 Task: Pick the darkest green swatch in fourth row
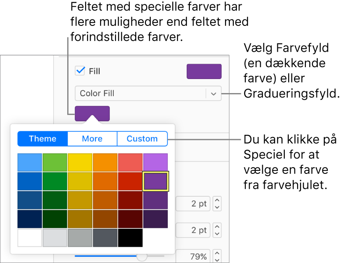pos(55,219)
